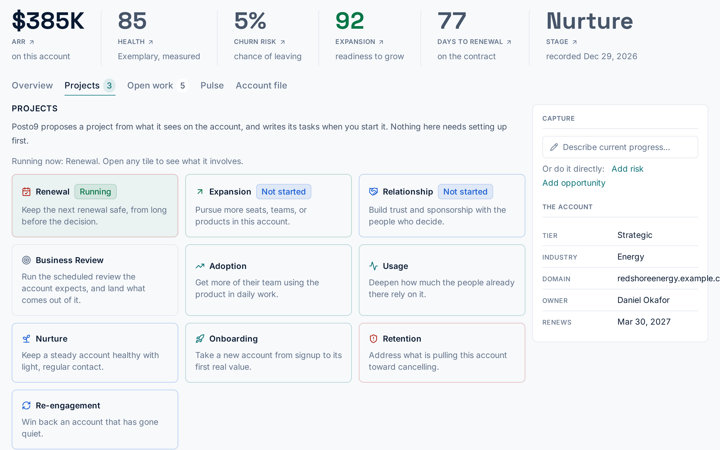Click the Re-engagement refresh icon

tap(26, 405)
